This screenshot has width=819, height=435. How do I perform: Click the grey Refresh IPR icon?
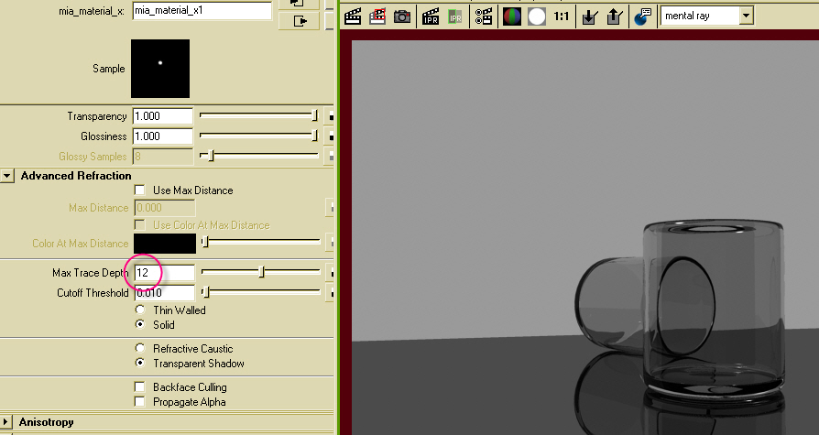(455, 16)
